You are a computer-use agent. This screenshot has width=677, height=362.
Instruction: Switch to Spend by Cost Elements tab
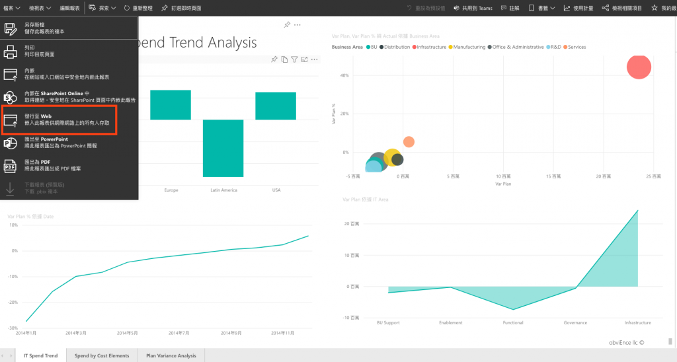point(102,355)
